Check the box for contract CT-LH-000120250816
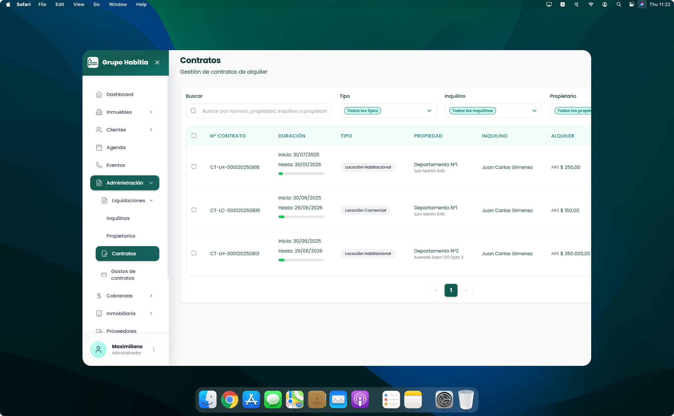Image resolution: width=674 pixels, height=416 pixels. pyautogui.click(x=194, y=167)
